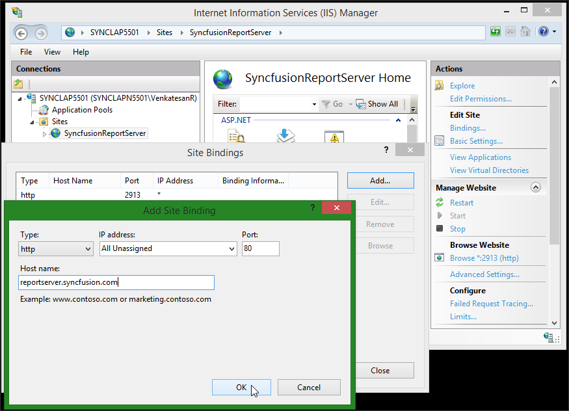Click the refresh page icon beside the address bar
Image resolution: width=569 pixels, height=411 pixels.
[496, 32]
